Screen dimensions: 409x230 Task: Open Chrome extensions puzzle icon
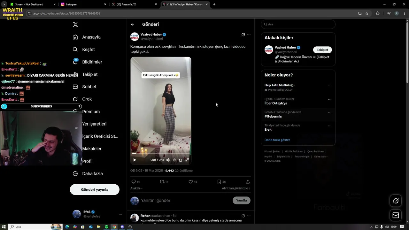(378, 13)
